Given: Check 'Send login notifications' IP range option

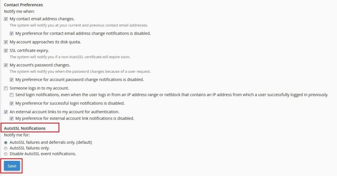Looking at the screenshot, I should point(12,95).
